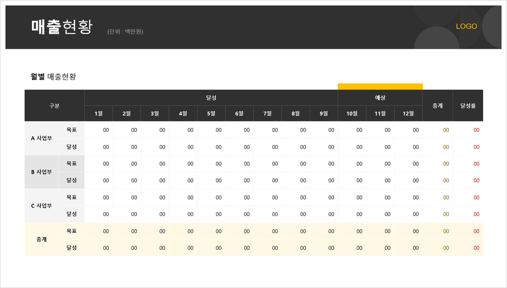
Task: Click 목표 label in B 사업부 group
Action: click(x=71, y=164)
